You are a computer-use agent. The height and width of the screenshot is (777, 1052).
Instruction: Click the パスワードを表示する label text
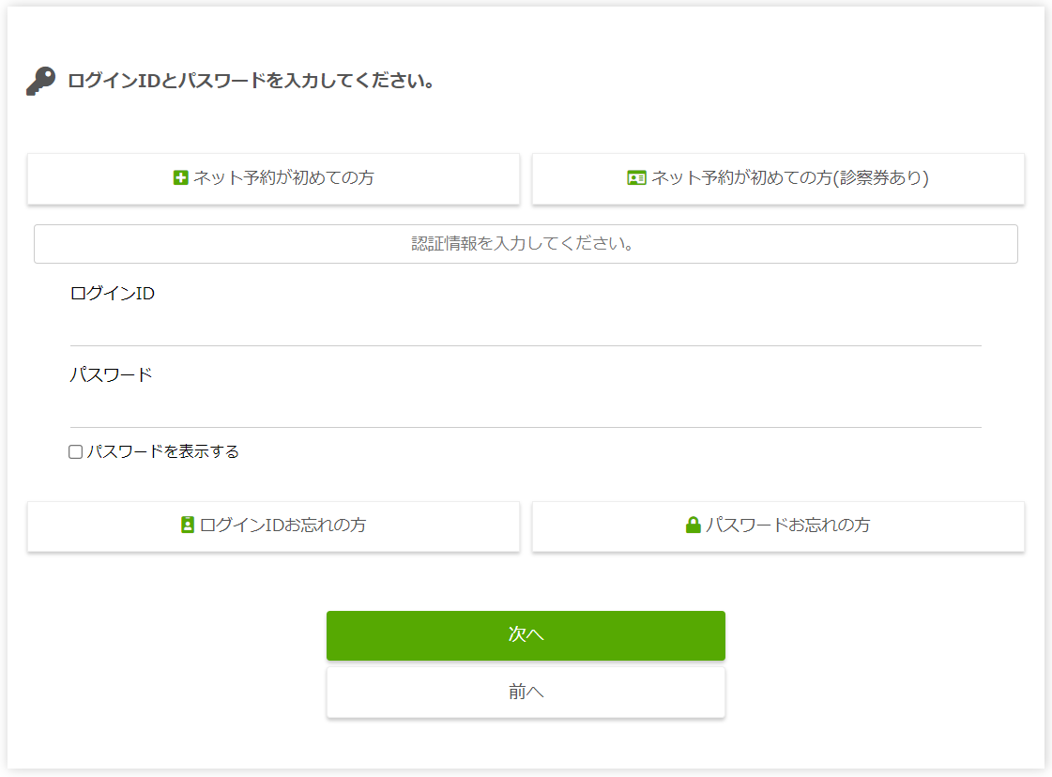tap(162, 451)
